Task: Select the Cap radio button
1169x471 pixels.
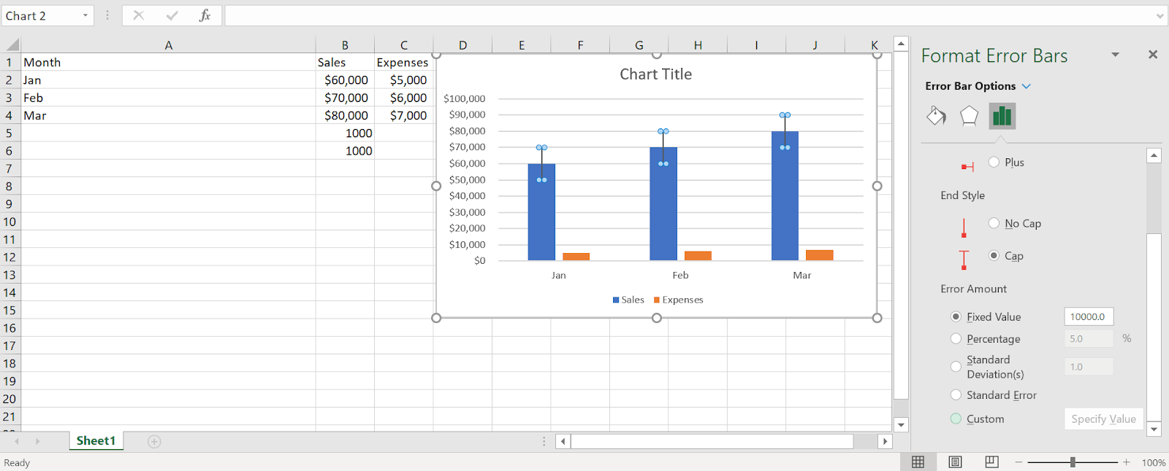Action: [994, 255]
